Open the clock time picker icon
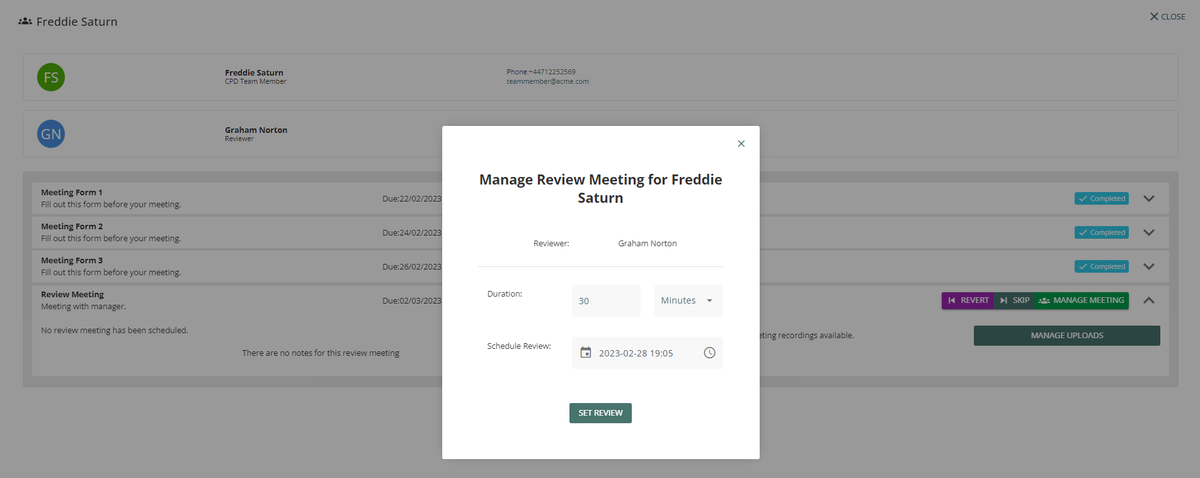 click(x=709, y=353)
